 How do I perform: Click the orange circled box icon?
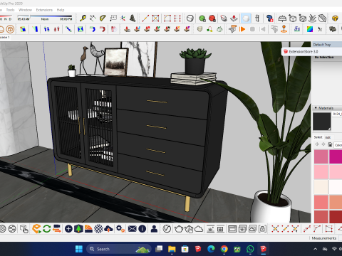pos(10,29)
